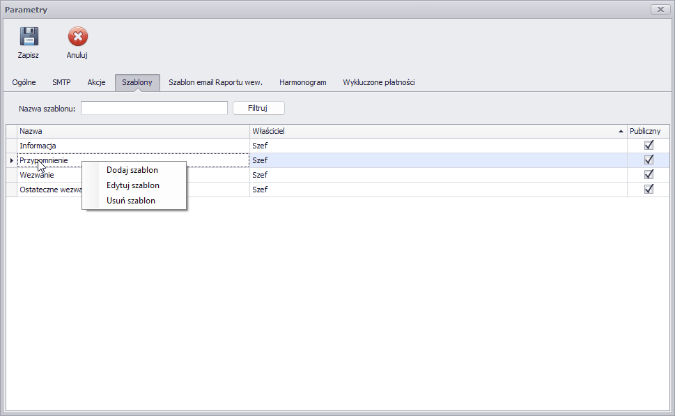
Task: Click the Szef owner cell of Wezwanie
Action: (x=438, y=175)
